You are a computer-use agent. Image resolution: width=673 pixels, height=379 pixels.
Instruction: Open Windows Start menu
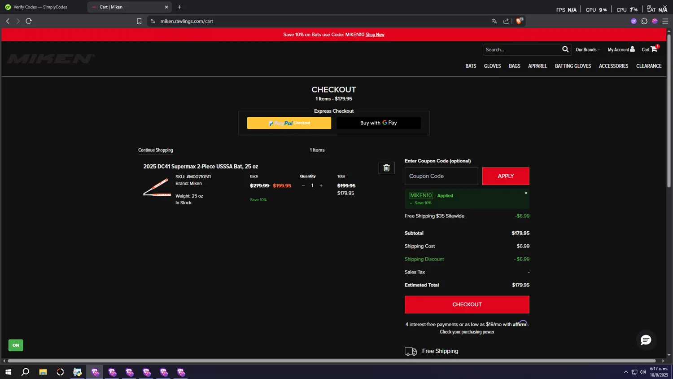click(8, 372)
